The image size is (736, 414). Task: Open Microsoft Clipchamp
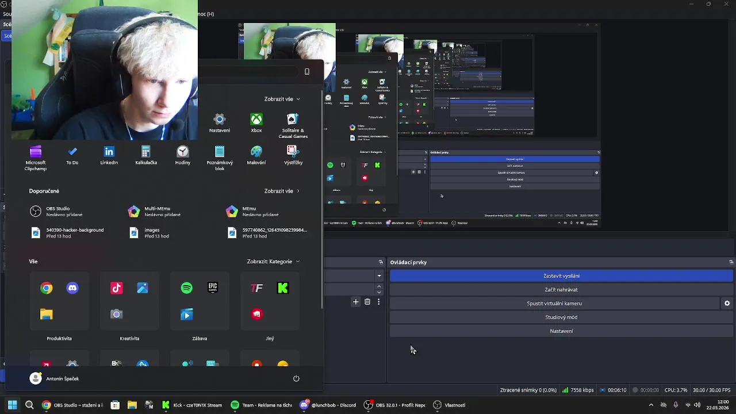36,158
